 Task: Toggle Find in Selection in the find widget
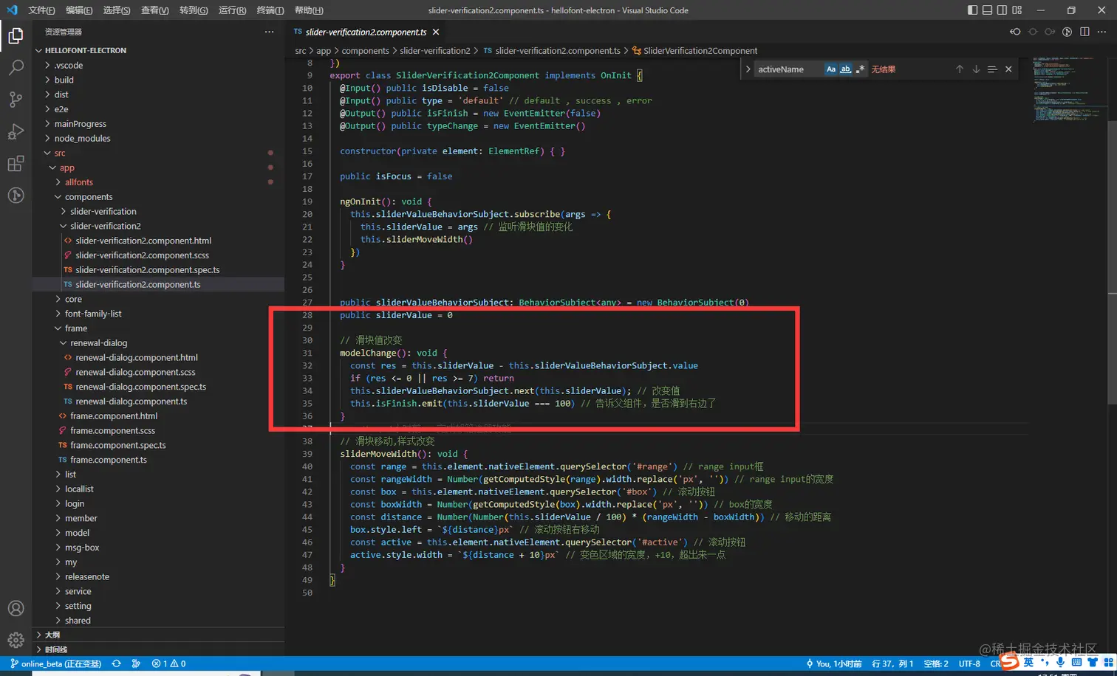pyautogui.click(x=992, y=69)
